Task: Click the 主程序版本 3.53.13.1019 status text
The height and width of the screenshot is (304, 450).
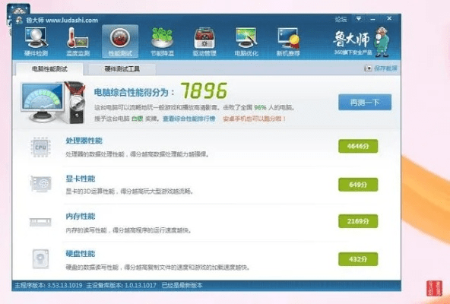Action: tap(49, 286)
